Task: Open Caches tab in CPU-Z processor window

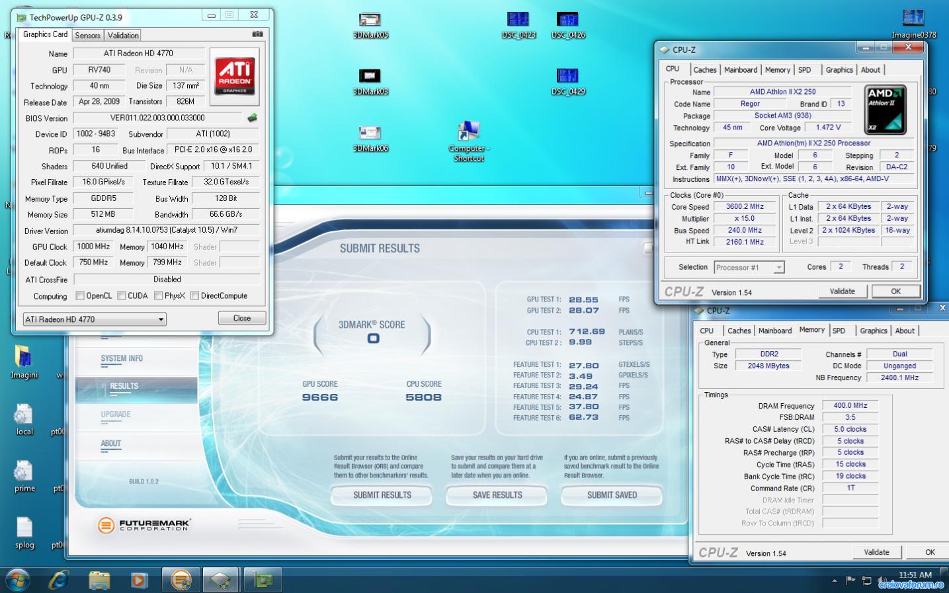Action: coord(705,70)
